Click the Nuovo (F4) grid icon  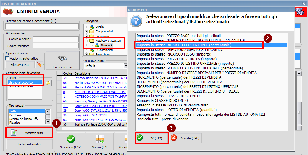100,139
